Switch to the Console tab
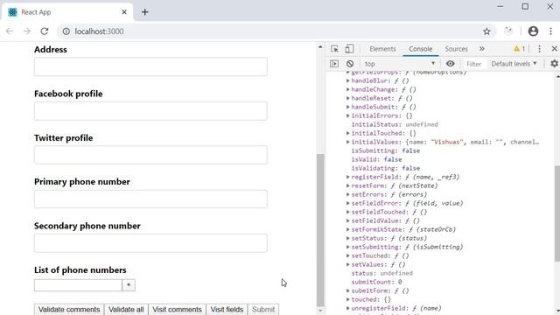The width and height of the screenshot is (560, 315). [420, 49]
